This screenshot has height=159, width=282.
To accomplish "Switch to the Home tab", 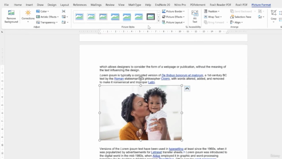I will pyautogui.click(x=18, y=5).
